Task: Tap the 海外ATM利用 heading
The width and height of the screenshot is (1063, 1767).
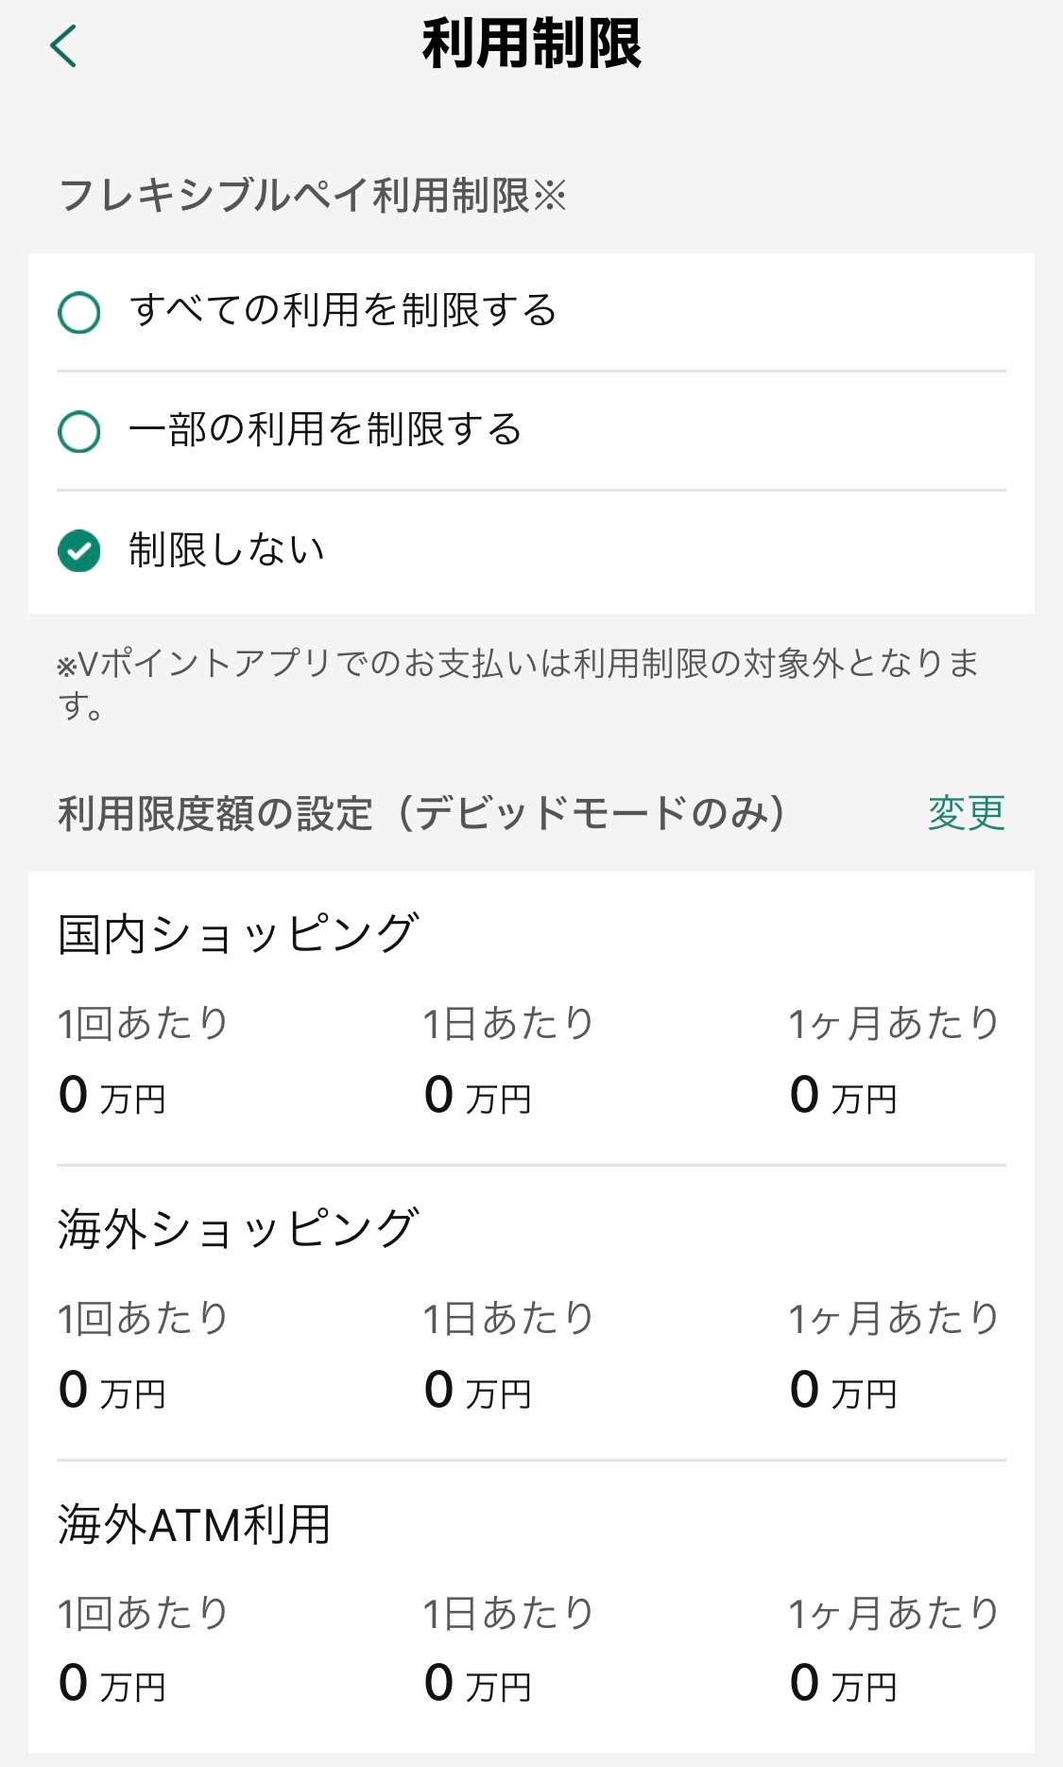Action: click(195, 1524)
